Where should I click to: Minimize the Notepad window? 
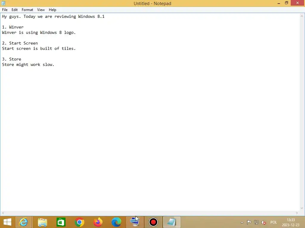tap(279, 3)
